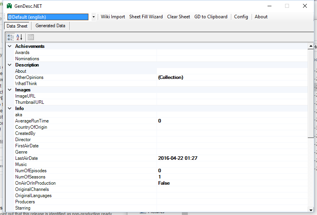This screenshot has height=215, width=317.
Task: Open the Data Sheet tab
Action: coord(17,26)
